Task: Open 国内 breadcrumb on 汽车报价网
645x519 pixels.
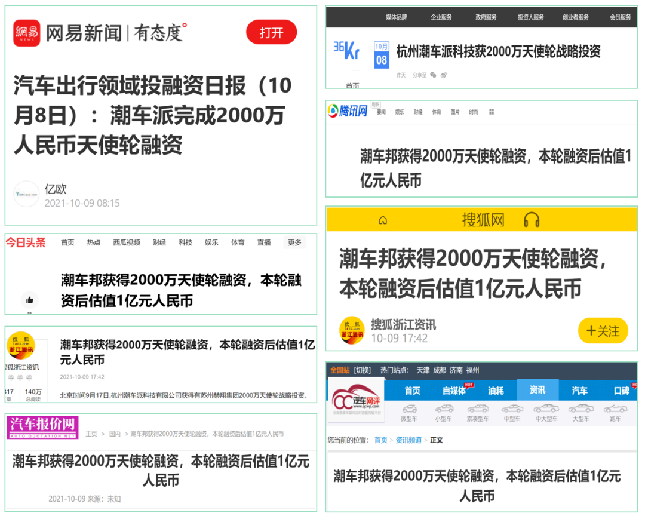Action: pyautogui.click(x=115, y=434)
